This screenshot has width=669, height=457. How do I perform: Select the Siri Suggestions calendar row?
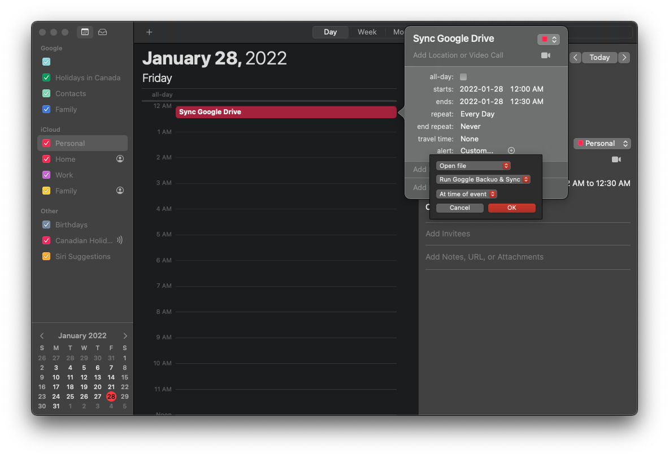82,256
